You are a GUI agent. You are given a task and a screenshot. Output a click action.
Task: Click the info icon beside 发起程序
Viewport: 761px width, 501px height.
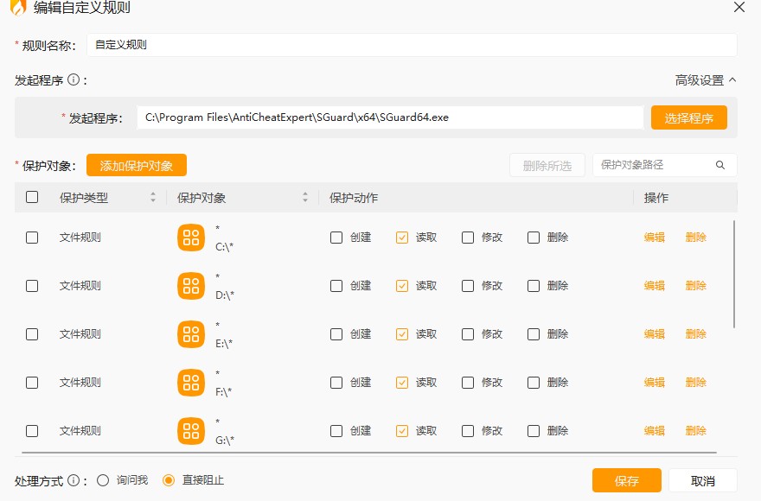(74, 80)
